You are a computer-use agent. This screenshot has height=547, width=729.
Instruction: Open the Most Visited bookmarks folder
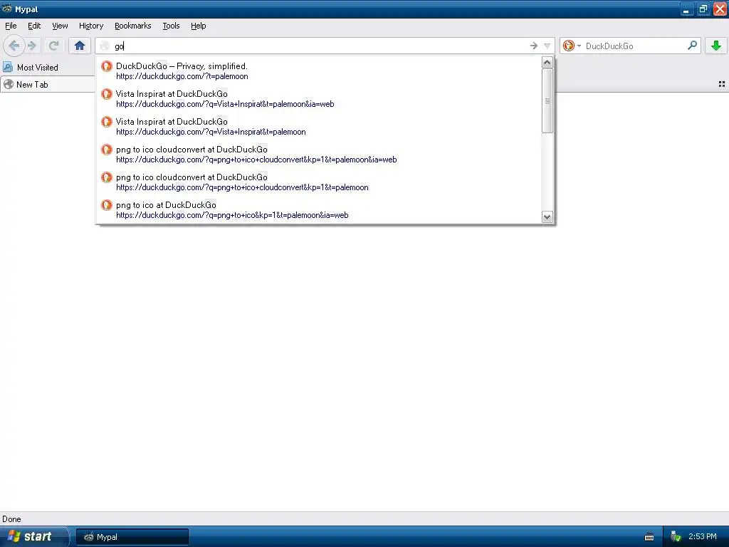[x=31, y=68]
